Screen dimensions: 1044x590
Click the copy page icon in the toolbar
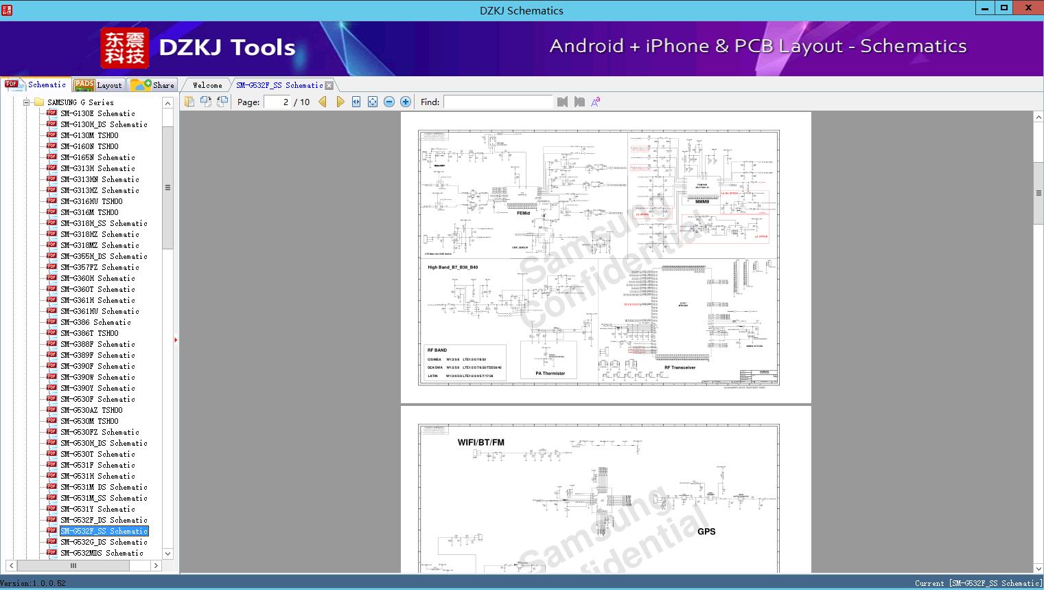pyautogui.click(x=189, y=102)
